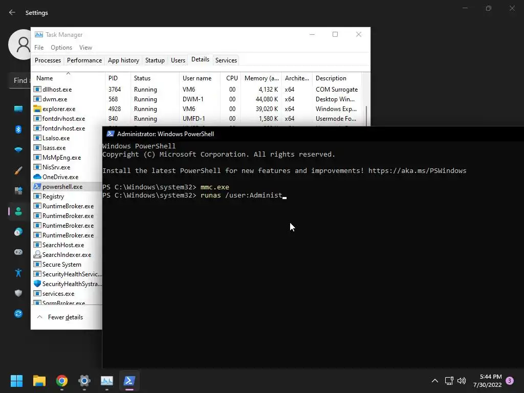524x393 pixels.
Task: Open Task Manager View menu
Action: point(85,48)
